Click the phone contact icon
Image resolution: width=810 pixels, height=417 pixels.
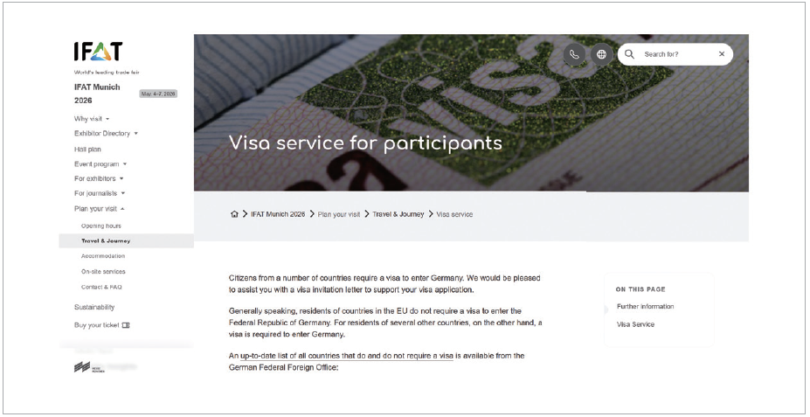pyautogui.click(x=574, y=54)
